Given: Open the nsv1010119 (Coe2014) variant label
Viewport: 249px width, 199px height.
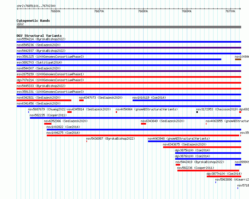Looking at the screenshot, I should 149,98.
